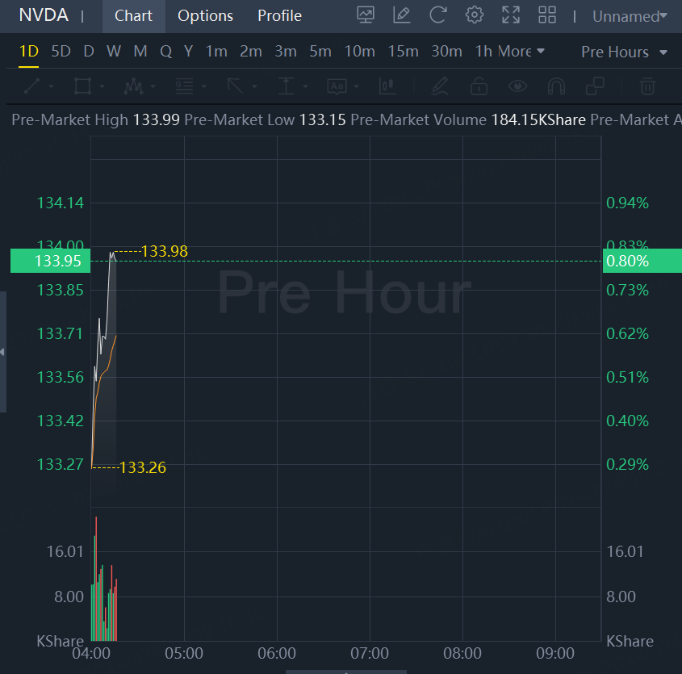
Task: Open the More timeframes dropdown
Action: pos(521,52)
